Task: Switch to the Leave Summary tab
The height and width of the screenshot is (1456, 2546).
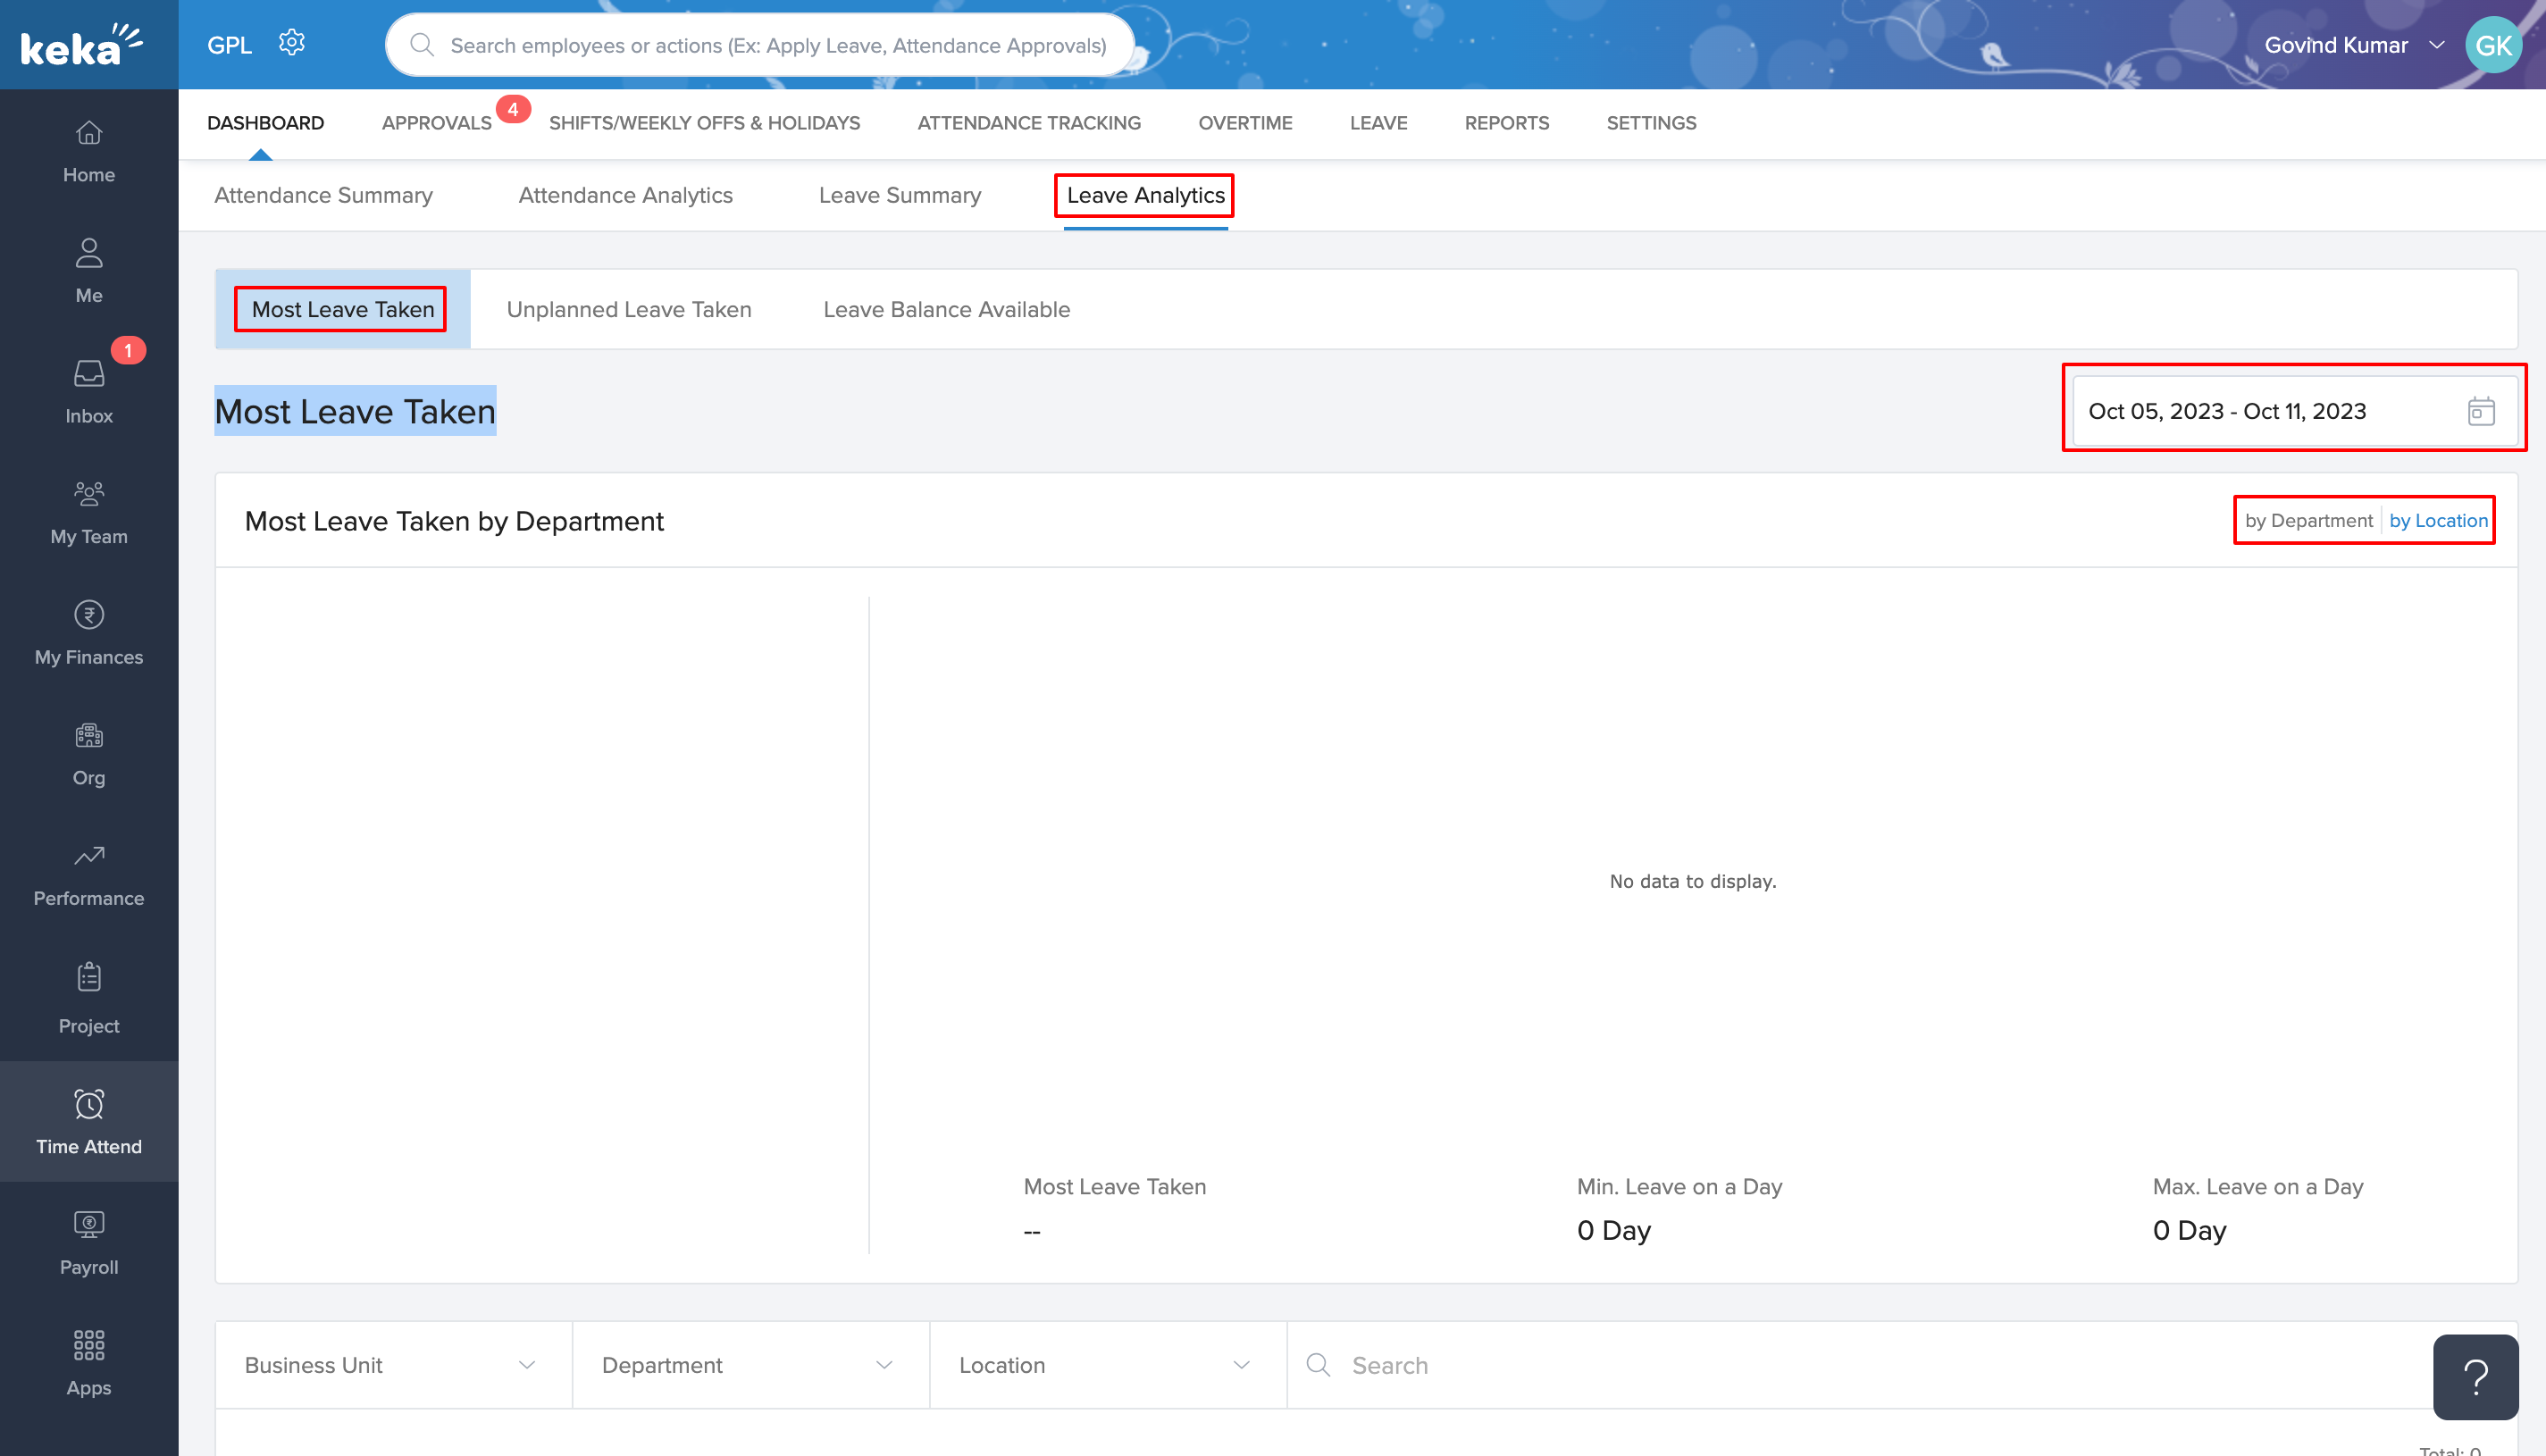Action: 899,195
